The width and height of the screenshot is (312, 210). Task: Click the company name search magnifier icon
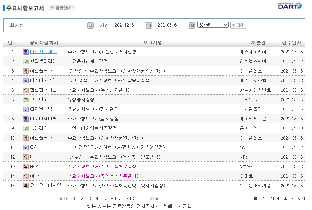click(91, 25)
